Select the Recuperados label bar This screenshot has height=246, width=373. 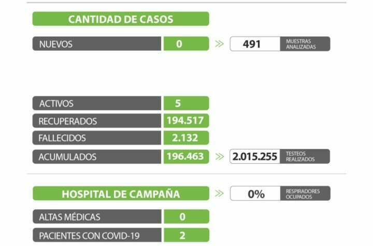pyautogui.click(x=97, y=121)
